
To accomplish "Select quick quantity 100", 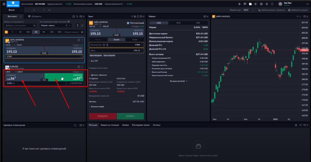I will point(28,32).
